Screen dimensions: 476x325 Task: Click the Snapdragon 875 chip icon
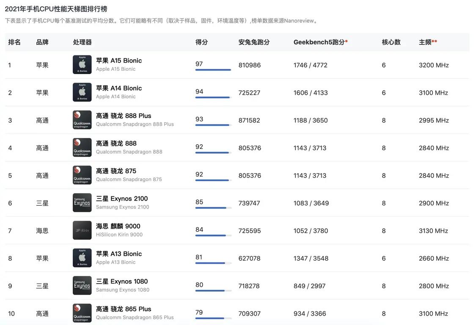click(82, 175)
